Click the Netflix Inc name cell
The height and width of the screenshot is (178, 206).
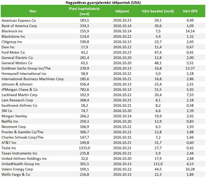10,121
